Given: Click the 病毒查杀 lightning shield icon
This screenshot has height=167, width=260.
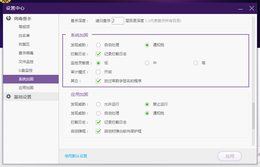Looking at the screenshot, I should 9,19.
